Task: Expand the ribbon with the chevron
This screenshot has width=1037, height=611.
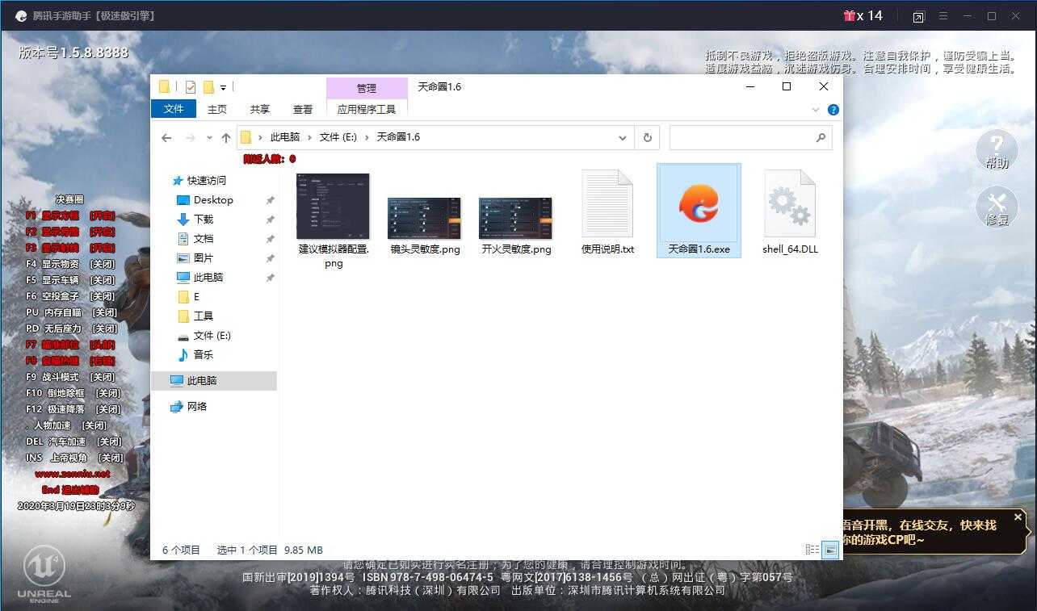Action: pos(815,110)
